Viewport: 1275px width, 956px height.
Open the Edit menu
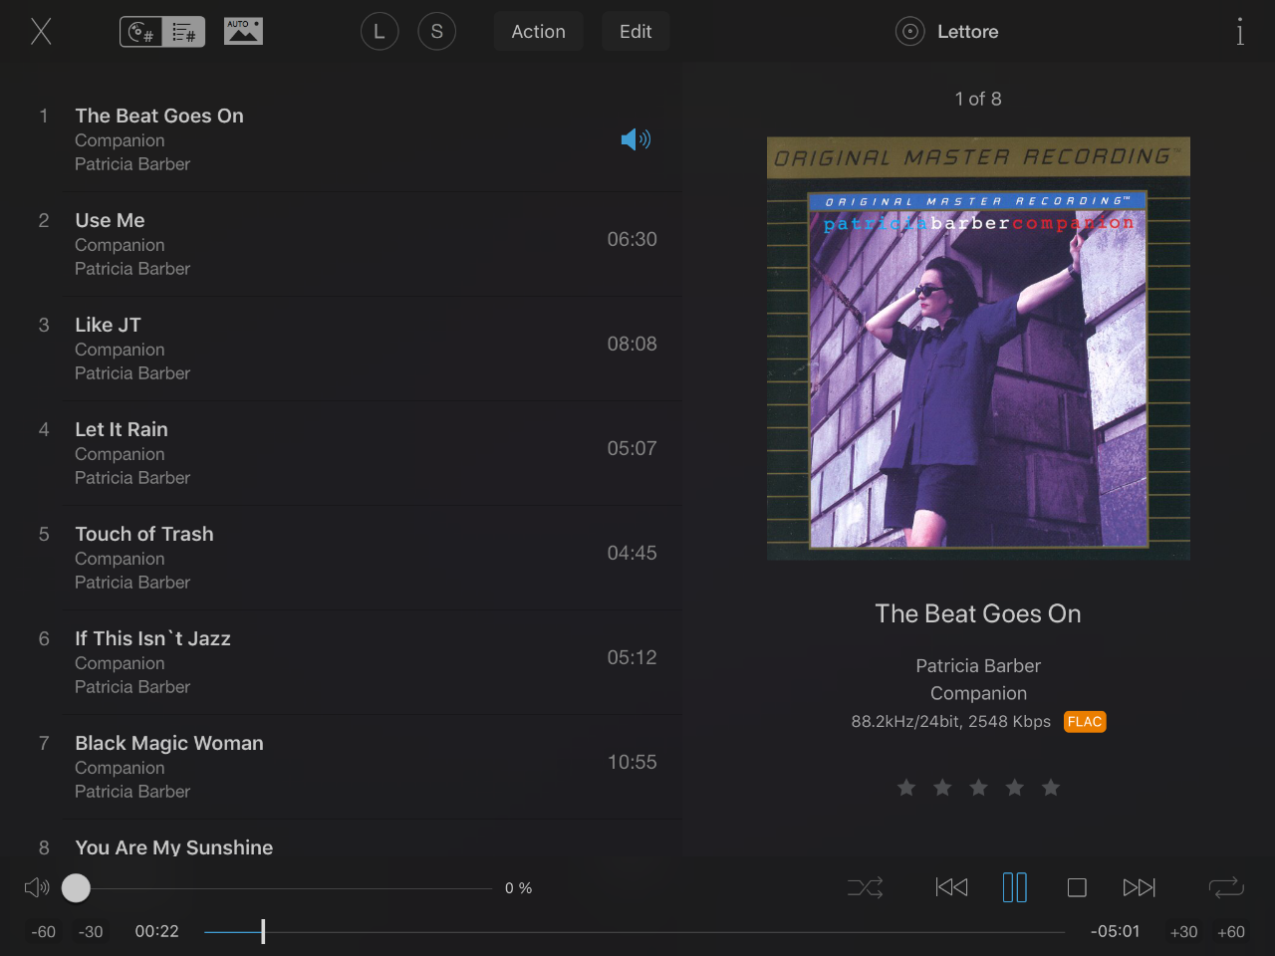636,32
